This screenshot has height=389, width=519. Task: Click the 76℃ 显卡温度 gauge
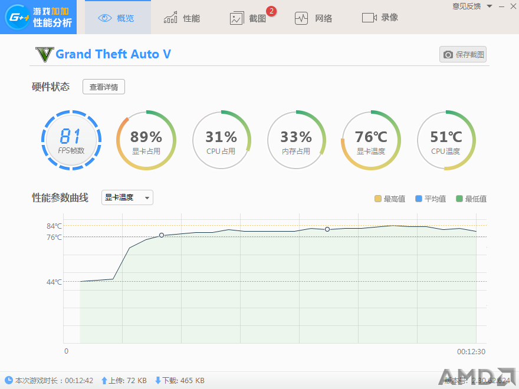(371, 140)
